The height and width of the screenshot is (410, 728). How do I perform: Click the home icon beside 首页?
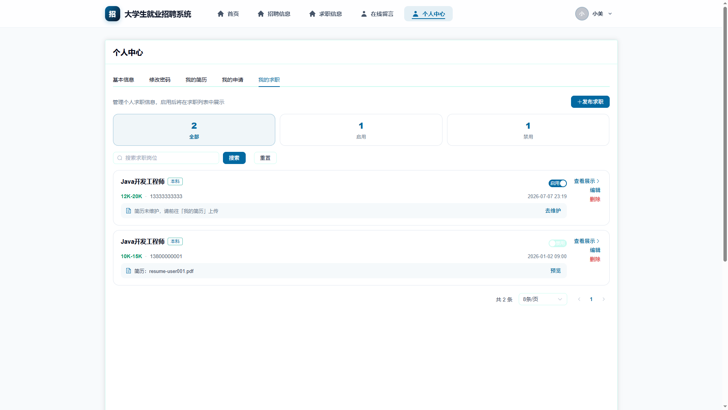coord(221,14)
